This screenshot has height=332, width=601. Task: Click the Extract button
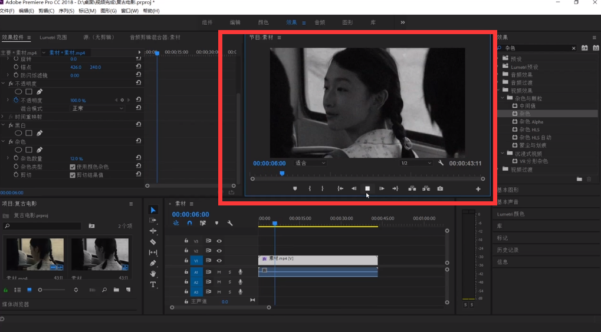tap(426, 188)
